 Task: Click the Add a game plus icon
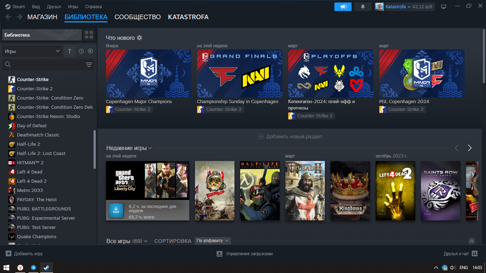click(x=9, y=254)
